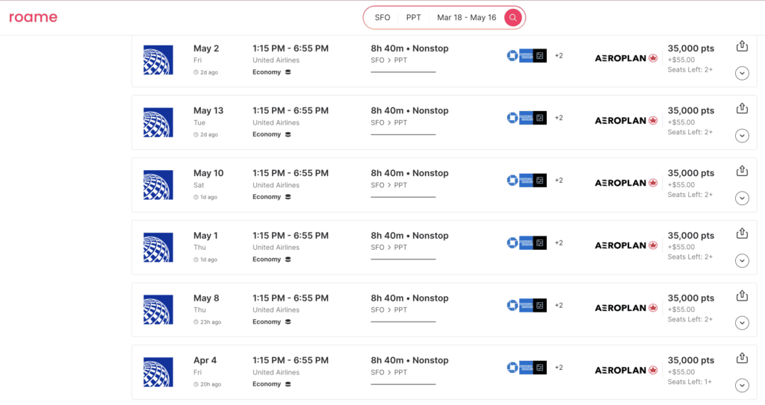Open the Apr 4 flight details dropdown
Image resolution: width=765 pixels, height=405 pixels.
[742, 386]
